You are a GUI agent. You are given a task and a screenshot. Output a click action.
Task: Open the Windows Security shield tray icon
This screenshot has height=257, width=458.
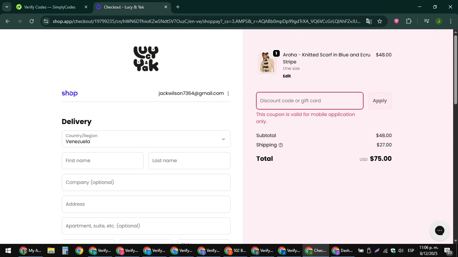pyautogui.click(x=393, y=251)
